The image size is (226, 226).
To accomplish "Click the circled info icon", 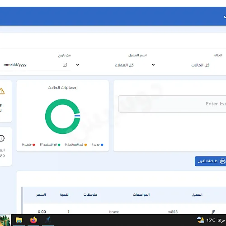I will 2,138.
